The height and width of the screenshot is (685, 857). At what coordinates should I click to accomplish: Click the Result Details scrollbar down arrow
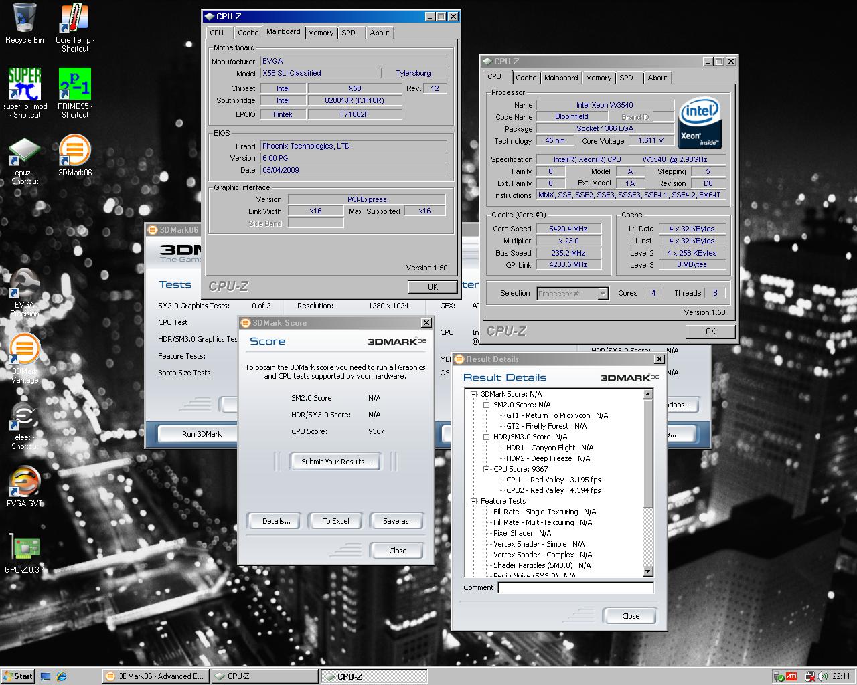[647, 571]
